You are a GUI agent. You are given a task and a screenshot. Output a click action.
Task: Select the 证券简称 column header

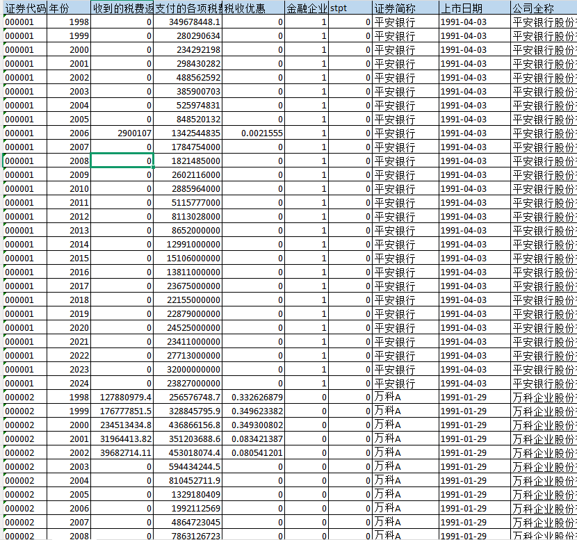tap(405, 8)
